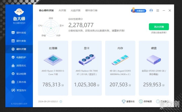182x112 pixels.
Task: Open 电脑防护 in the sidebar
Action: click(19, 57)
